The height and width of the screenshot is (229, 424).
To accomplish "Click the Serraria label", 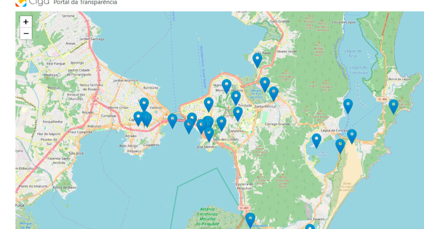I will [68, 16].
